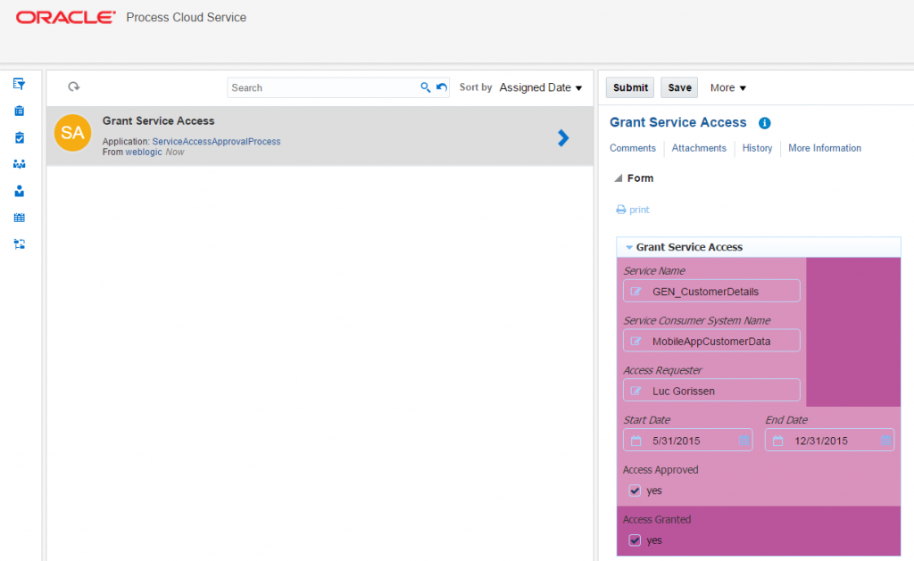Toggle the Access Granted yes checkbox
Image resolution: width=914 pixels, height=561 pixels.
point(635,540)
